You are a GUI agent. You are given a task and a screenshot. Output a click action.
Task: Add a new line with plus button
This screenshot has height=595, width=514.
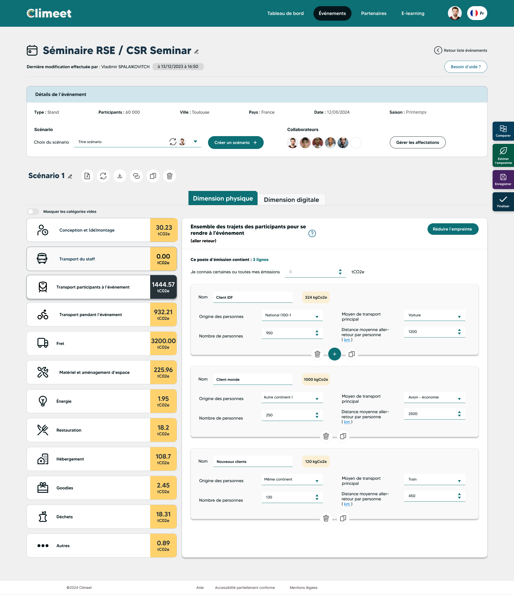pyautogui.click(x=334, y=354)
